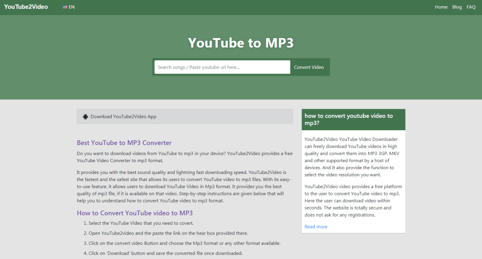Image resolution: width=482 pixels, height=259 pixels.
Task: Go to the Home page
Action: coord(441,7)
